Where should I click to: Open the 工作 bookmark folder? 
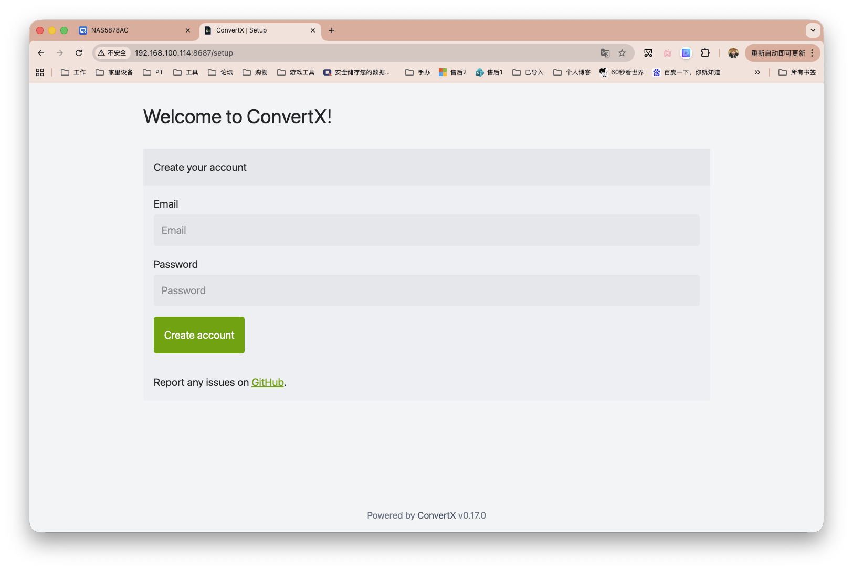point(73,72)
